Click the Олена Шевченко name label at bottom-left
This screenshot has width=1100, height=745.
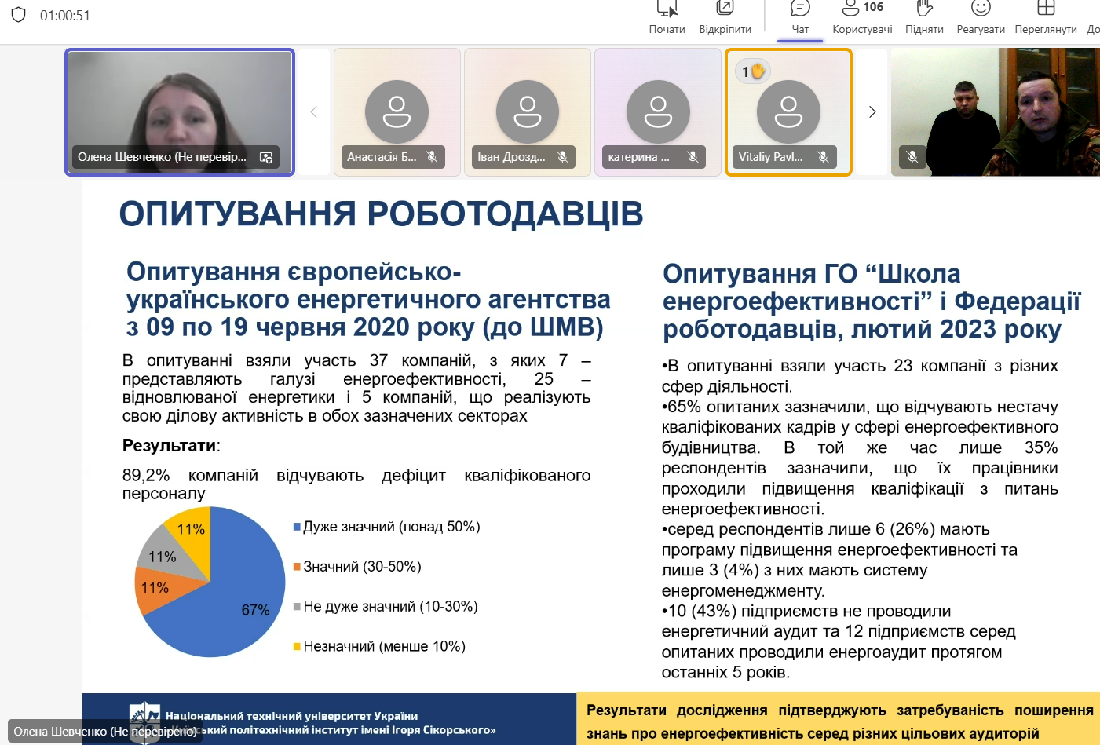point(104,731)
